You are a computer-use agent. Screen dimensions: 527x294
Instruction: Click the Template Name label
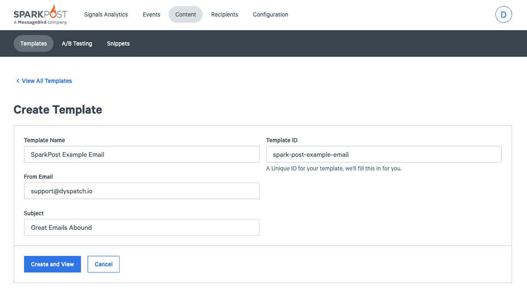(x=44, y=140)
